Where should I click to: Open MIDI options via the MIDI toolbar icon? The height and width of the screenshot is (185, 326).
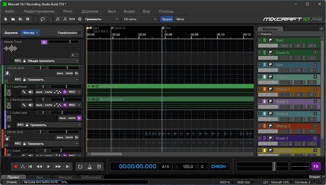(x=72, y=19)
